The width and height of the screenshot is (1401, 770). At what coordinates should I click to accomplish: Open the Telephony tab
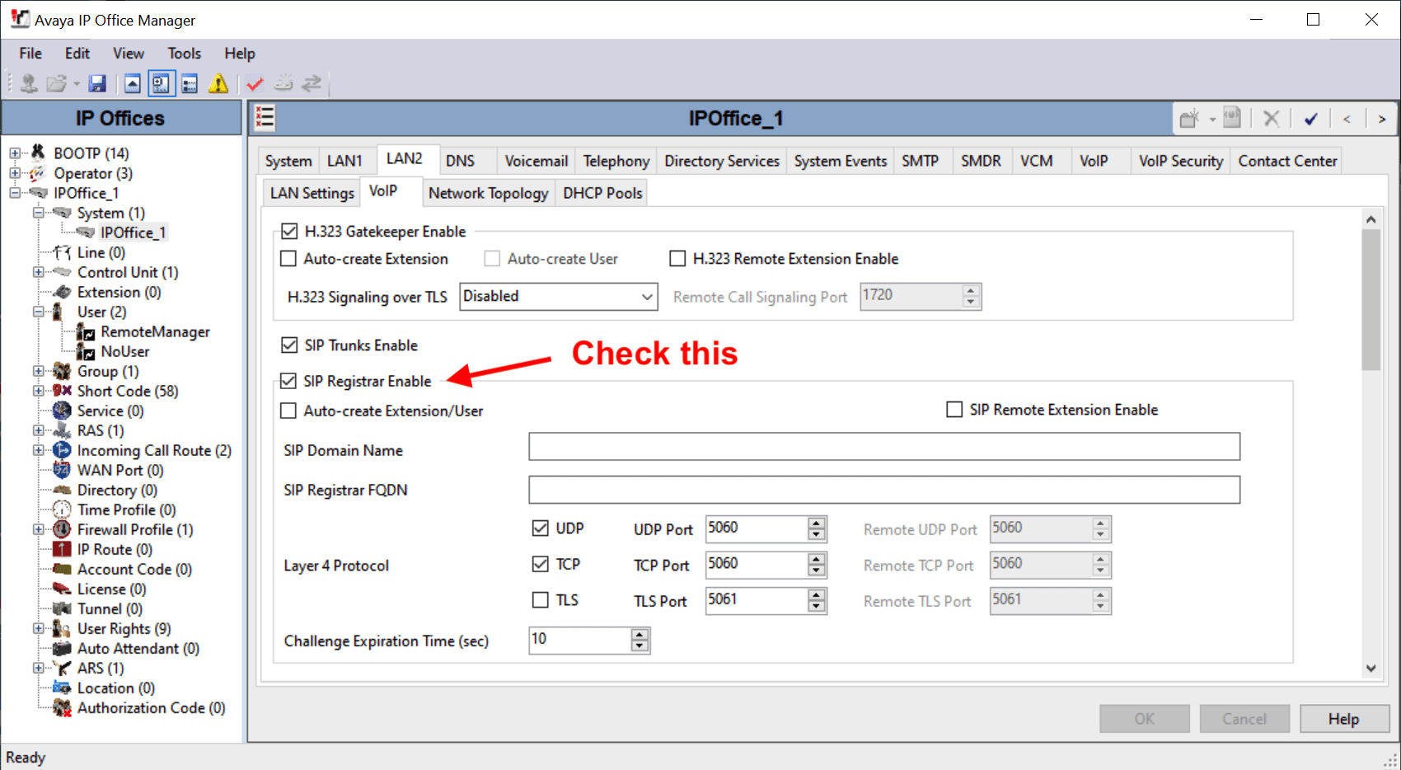pyautogui.click(x=616, y=161)
